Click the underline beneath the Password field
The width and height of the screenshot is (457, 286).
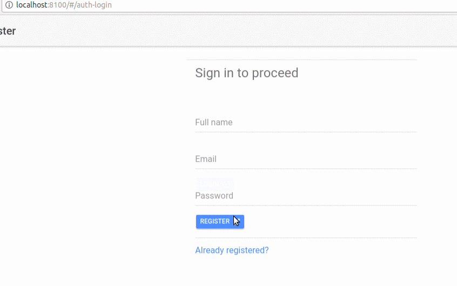pyautogui.click(x=306, y=205)
